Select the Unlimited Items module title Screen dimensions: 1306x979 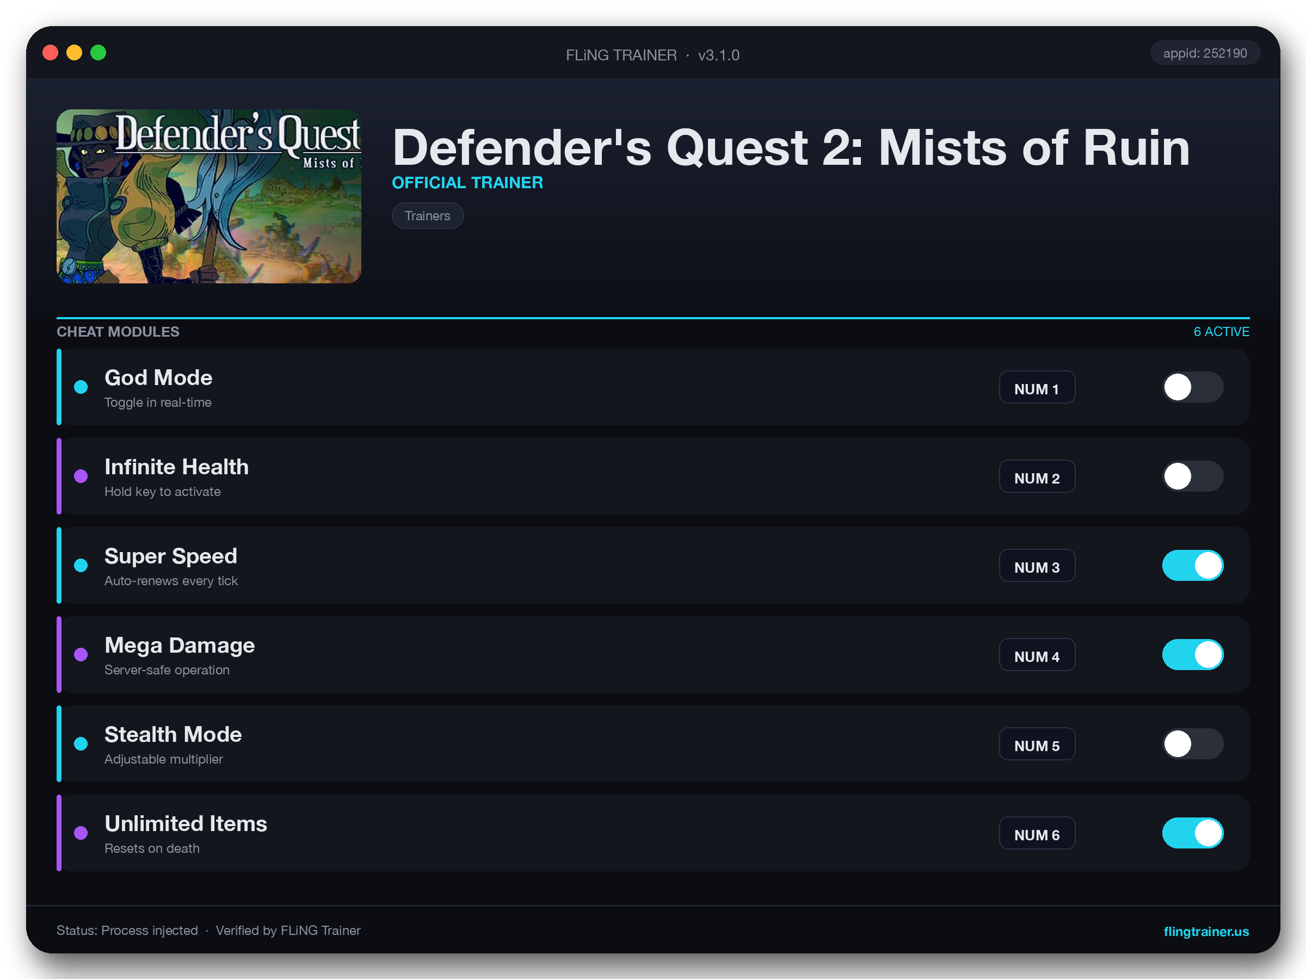[186, 823]
